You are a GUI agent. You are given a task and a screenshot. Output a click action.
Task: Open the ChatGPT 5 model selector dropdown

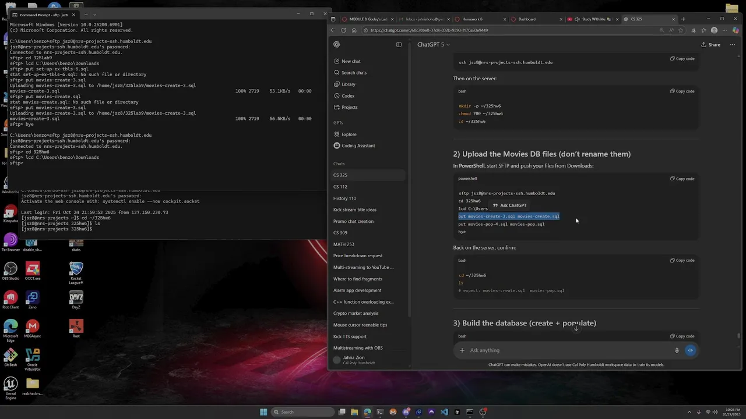[x=433, y=44]
